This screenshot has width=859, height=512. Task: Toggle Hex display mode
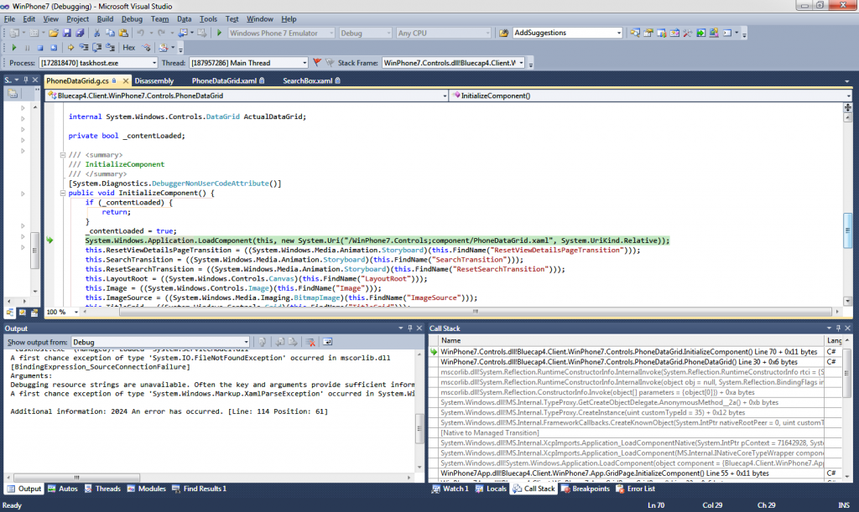click(x=128, y=48)
